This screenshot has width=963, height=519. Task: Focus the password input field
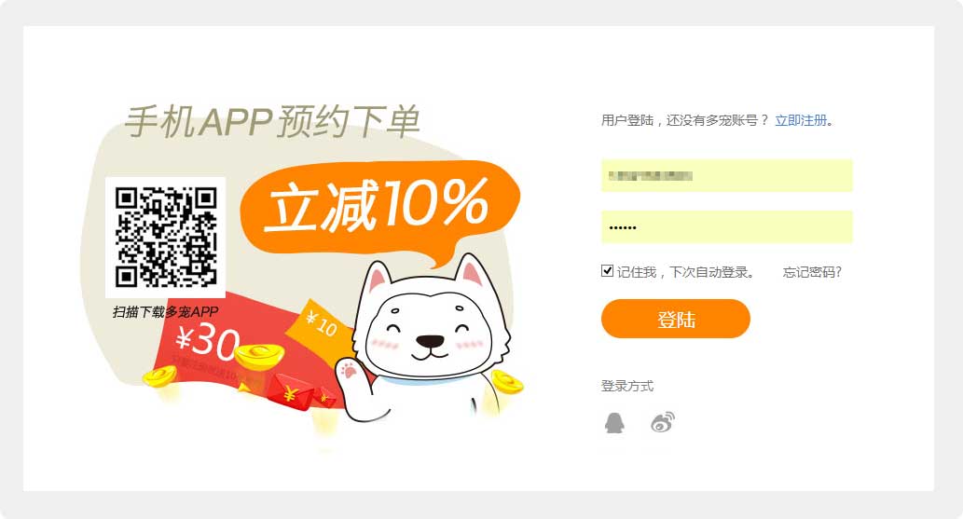(726, 227)
